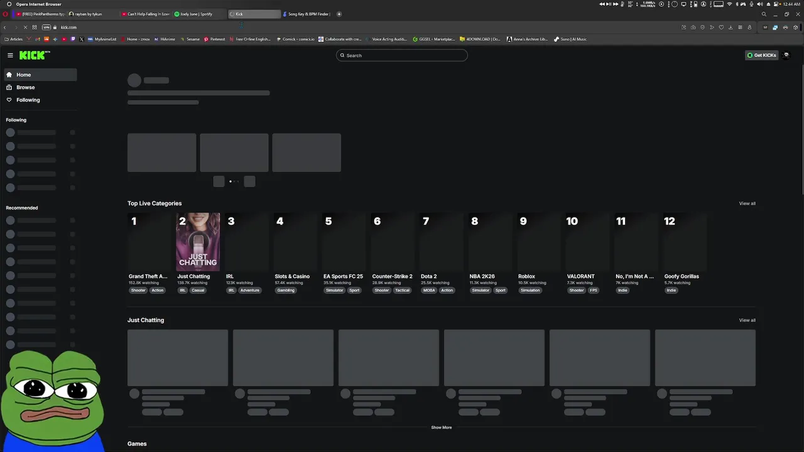Open the Suno AI Music bookmark
Viewport: 804px width, 452px height.
[x=570, y=39]
